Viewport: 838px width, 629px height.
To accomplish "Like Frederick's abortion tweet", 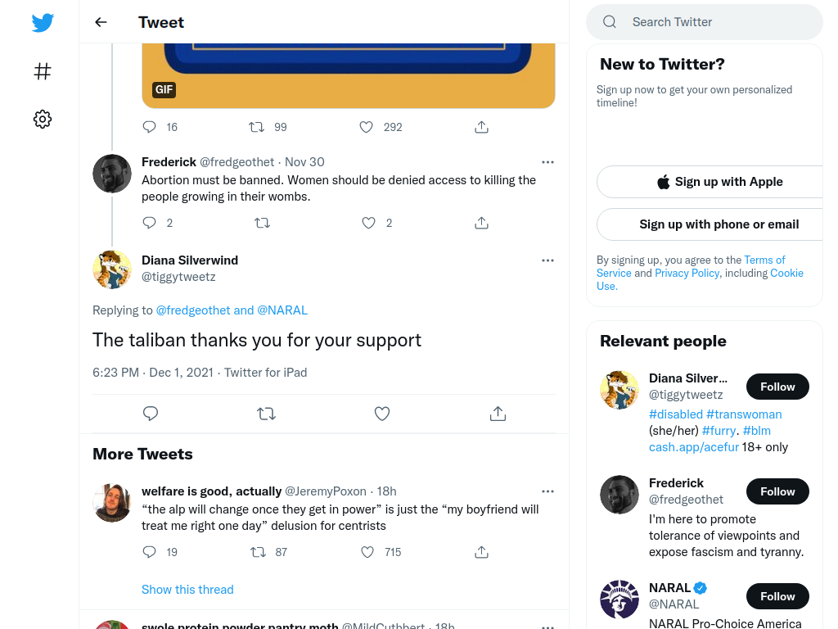I will (x=368, y=223).
